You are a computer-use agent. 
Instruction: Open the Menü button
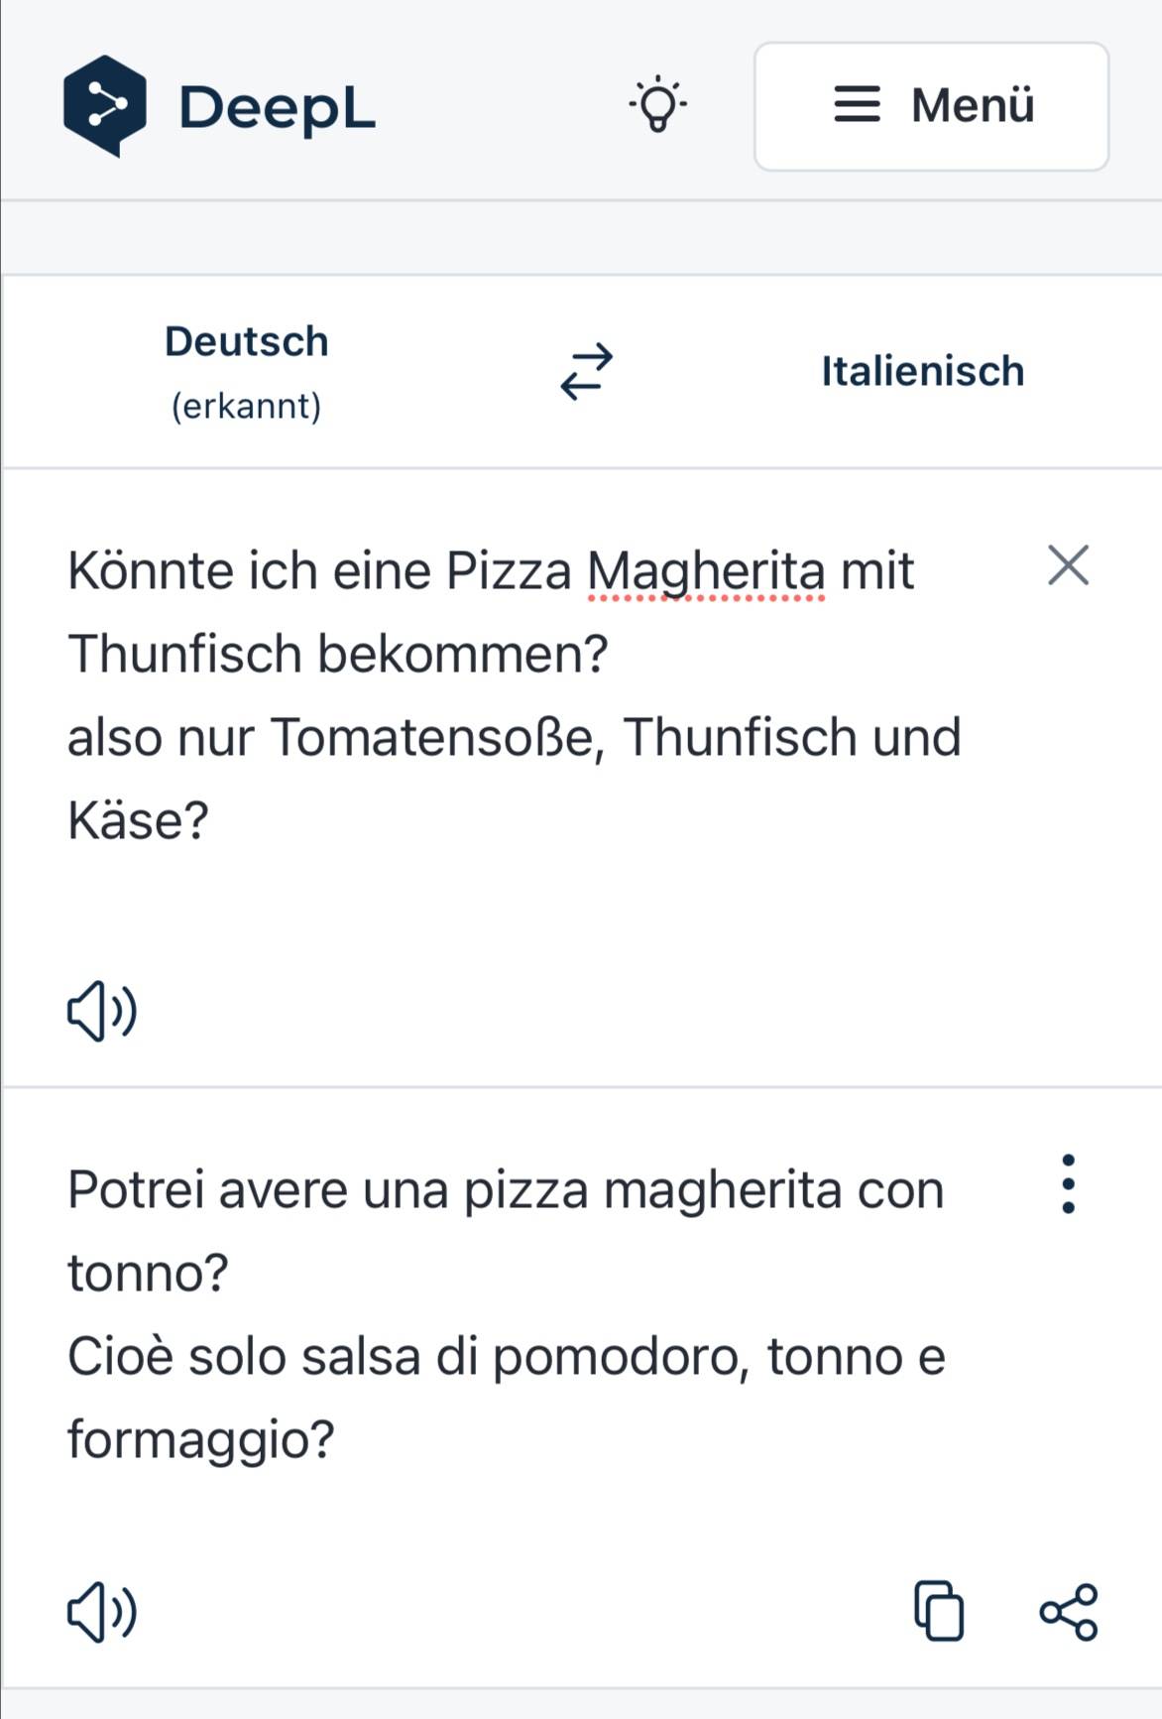pyautogui.click(x=931, y=106)
